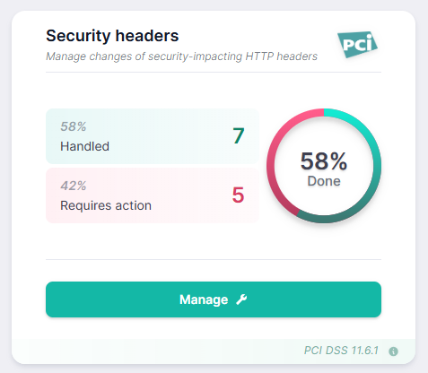Click the red count 5 requiring action
428x373 pixels.
point(238,195)
